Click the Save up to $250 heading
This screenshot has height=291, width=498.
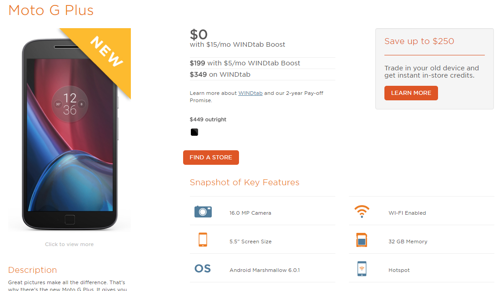[x=419, y=41]
